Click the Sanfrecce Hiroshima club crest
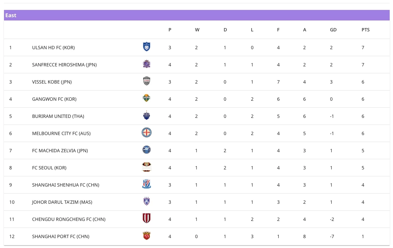The image size is (393, 248). 146,64
